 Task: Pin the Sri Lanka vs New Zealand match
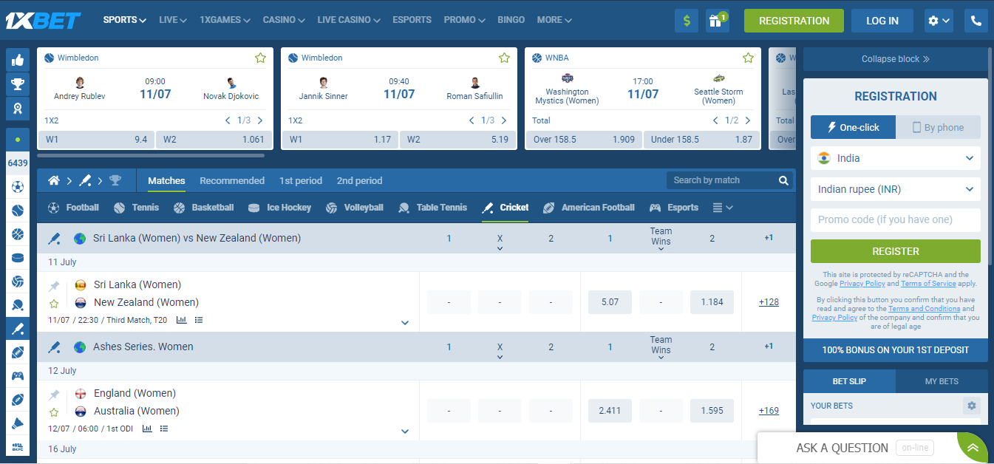coord(54,286)
